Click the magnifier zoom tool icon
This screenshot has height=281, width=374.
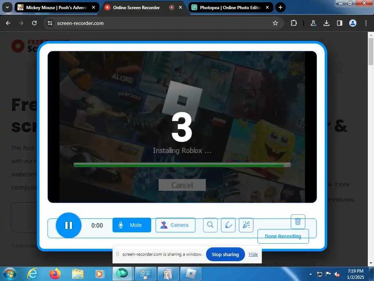(210, 225)
